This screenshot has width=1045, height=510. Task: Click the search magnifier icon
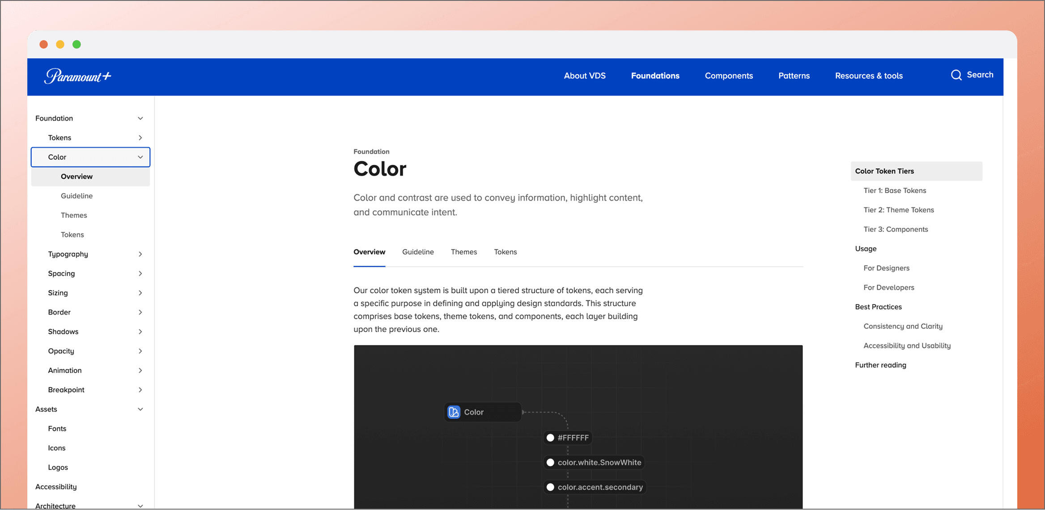956,75
